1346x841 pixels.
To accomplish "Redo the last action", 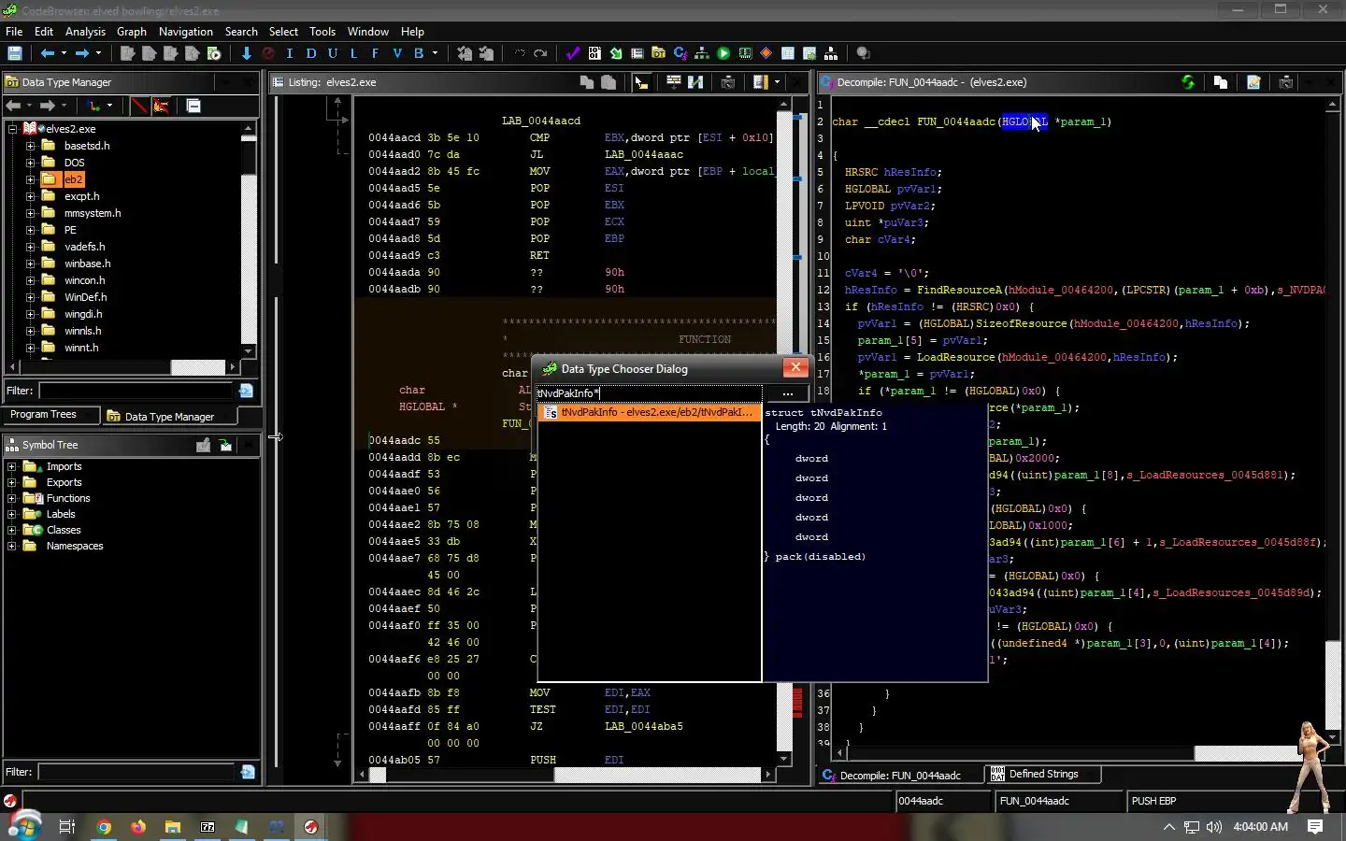I will tap(540, 53).
